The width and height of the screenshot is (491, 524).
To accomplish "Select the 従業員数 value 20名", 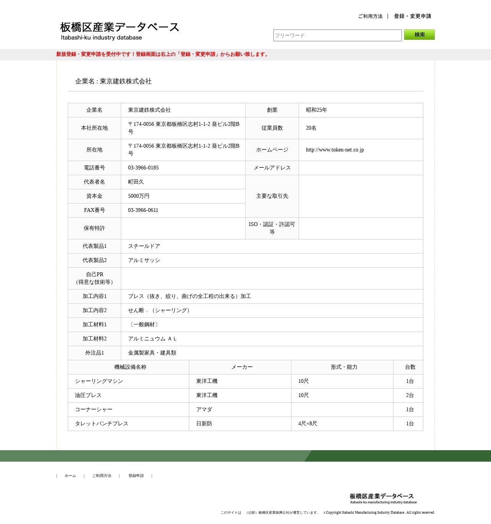I will click(x=311, y=128).
